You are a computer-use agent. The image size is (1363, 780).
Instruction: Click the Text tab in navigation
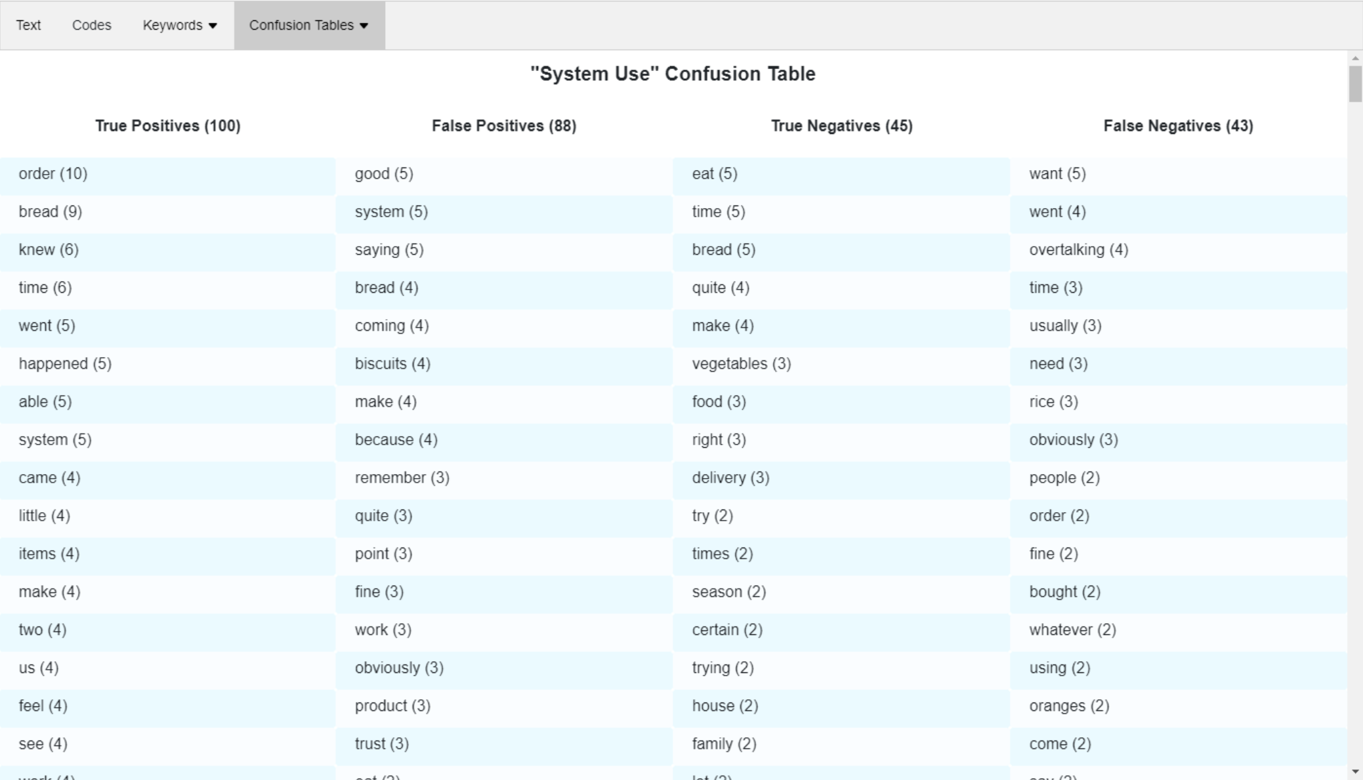[27, 26]
